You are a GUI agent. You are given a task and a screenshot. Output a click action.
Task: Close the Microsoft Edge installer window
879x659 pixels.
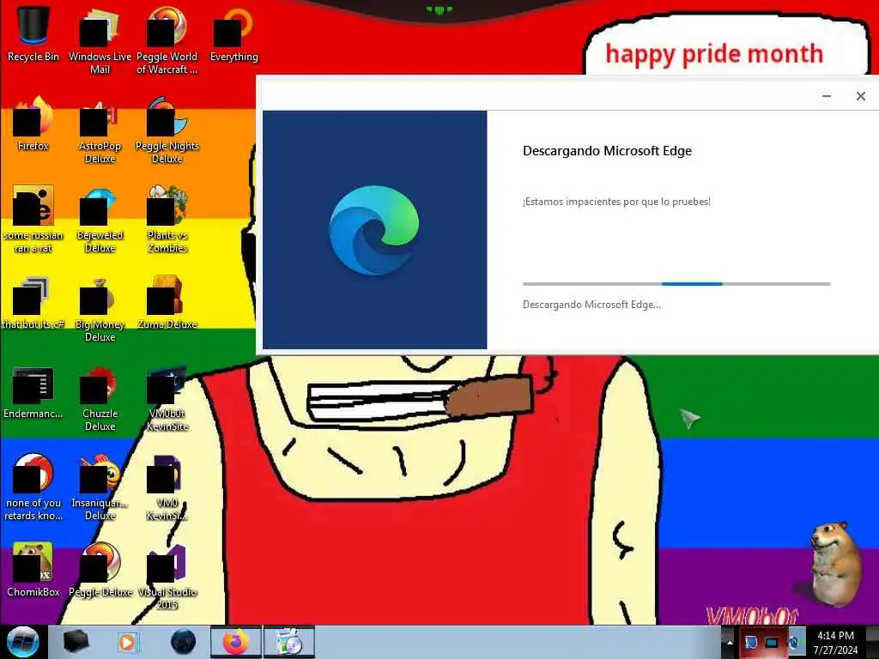[861, 96]
